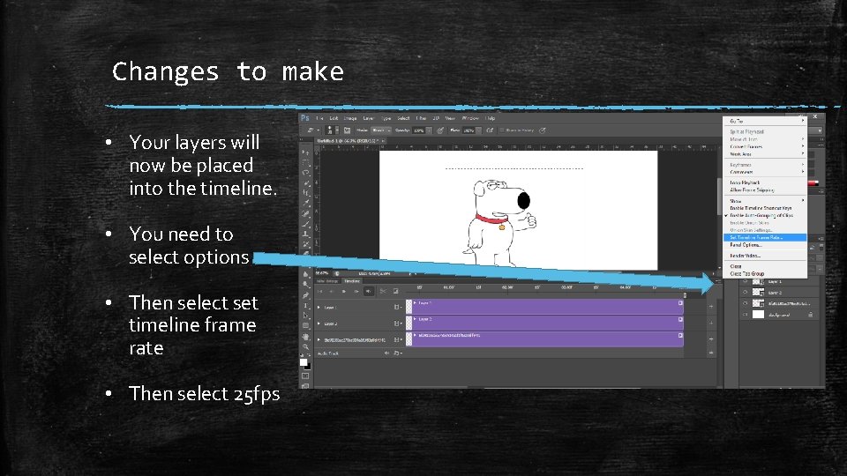This screenshot has width=847, height=476.
Task: Select the Zoom tool
Action: [x=306, y=346]
